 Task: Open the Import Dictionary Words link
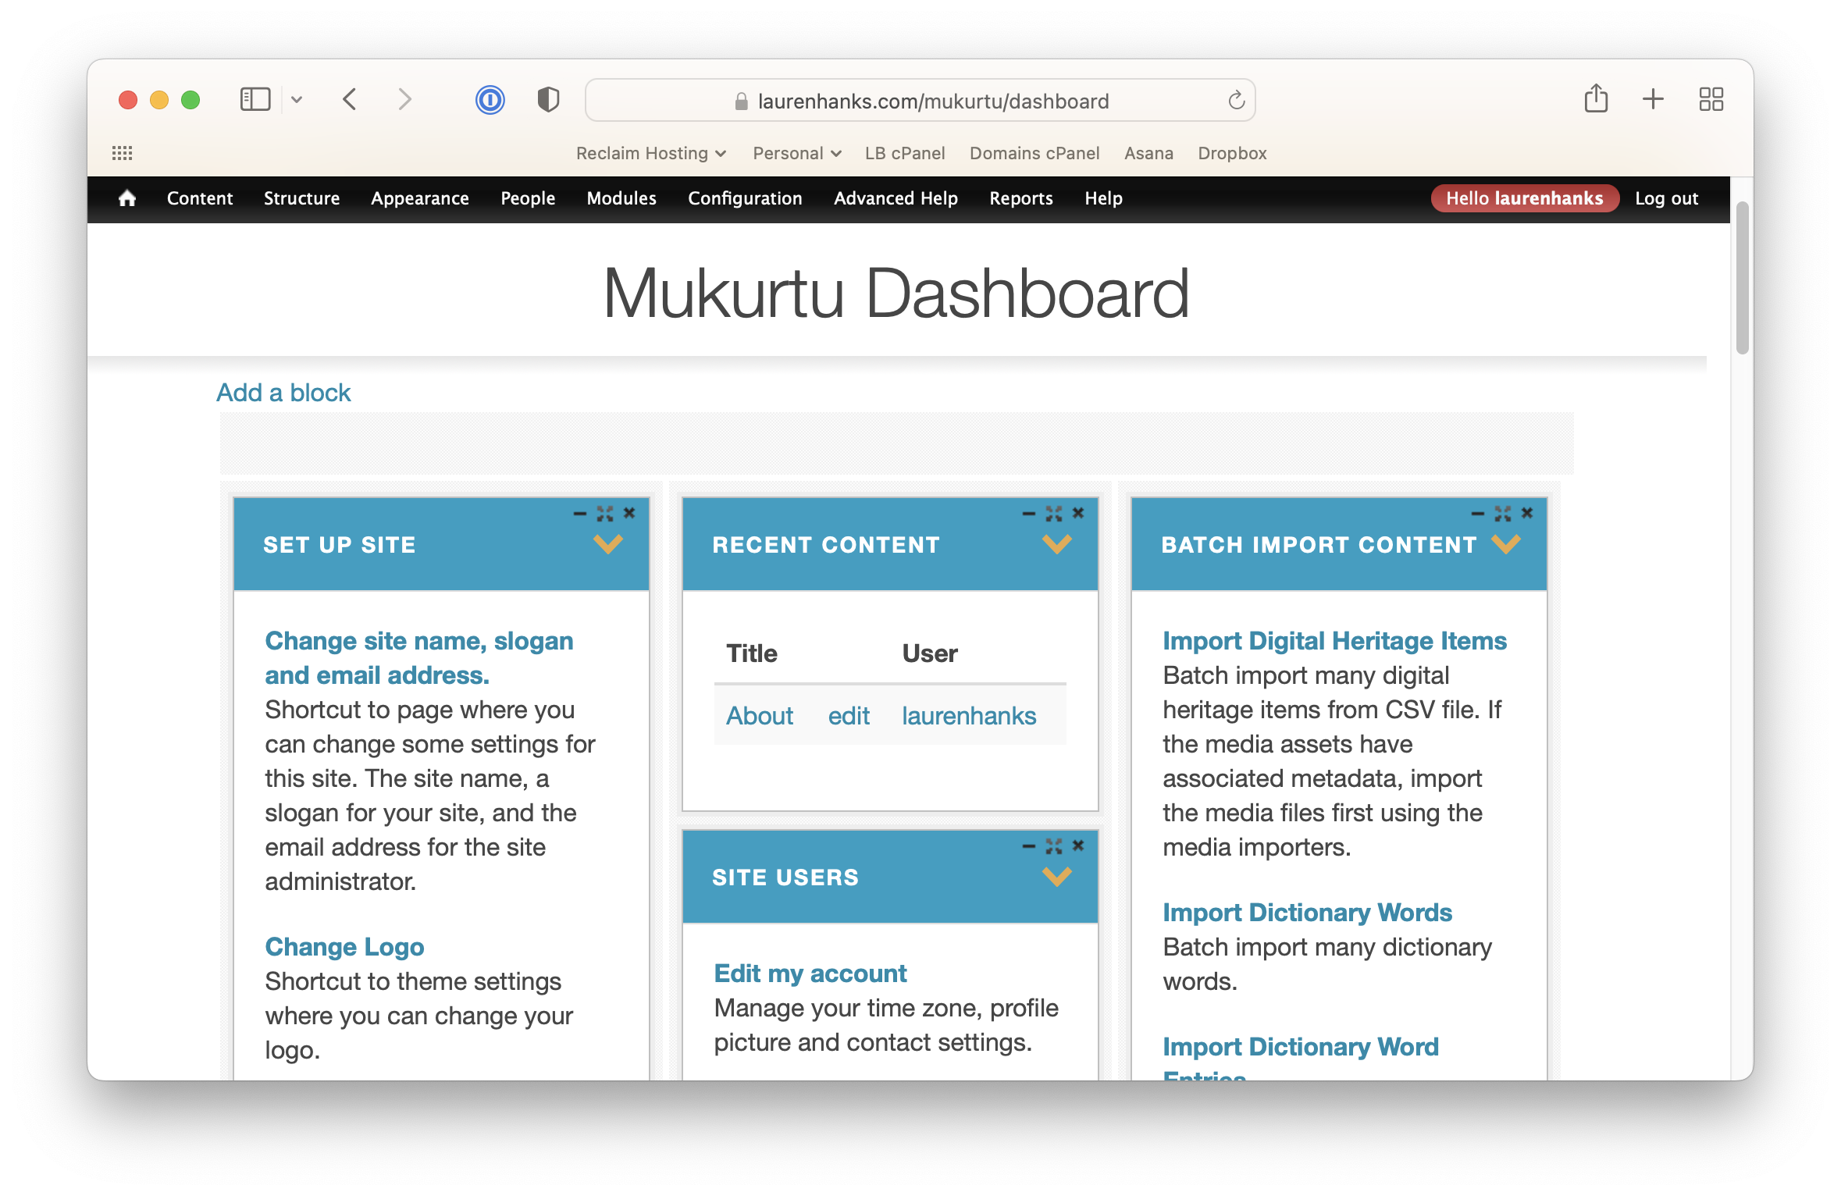click(x=1307, y=913)
